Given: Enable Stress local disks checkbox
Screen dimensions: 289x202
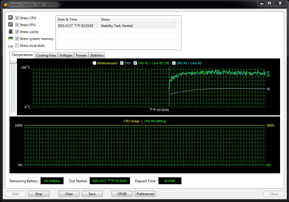Looking at the screenshot, I should 17,45.
